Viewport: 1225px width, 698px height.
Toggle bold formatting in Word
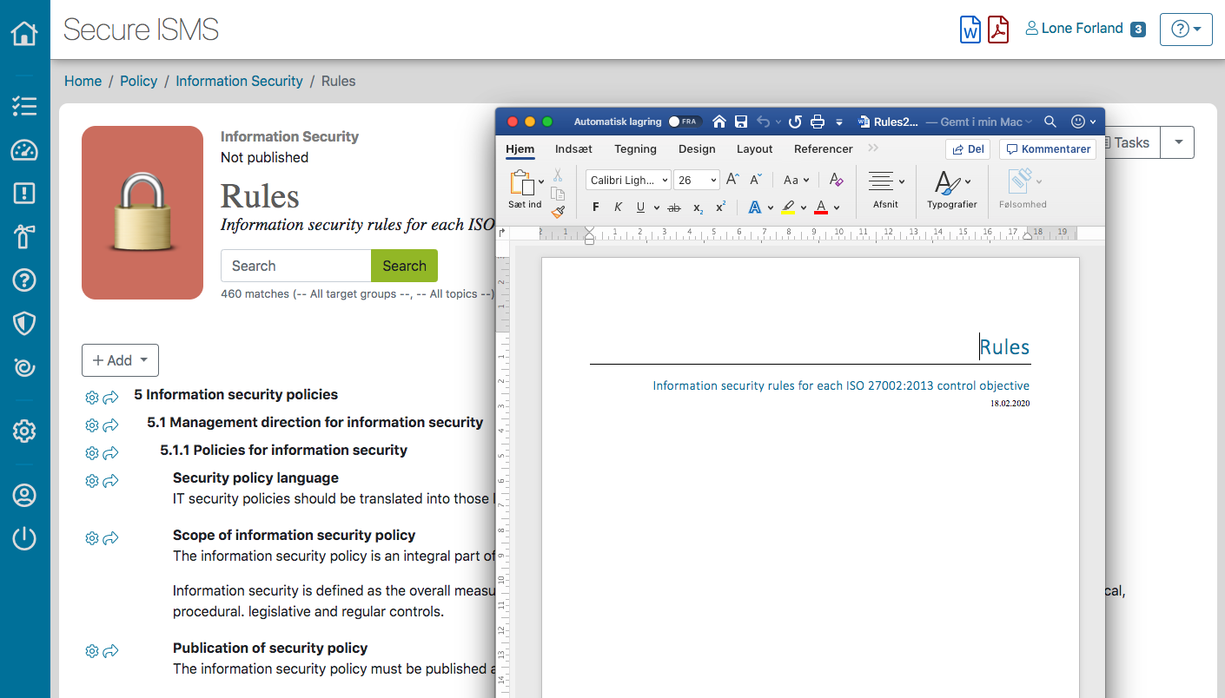point(595,207)
